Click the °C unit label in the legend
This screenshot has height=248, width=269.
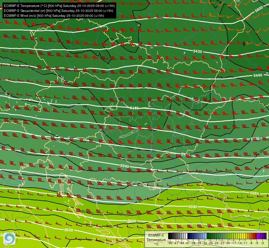coord(156,244)
